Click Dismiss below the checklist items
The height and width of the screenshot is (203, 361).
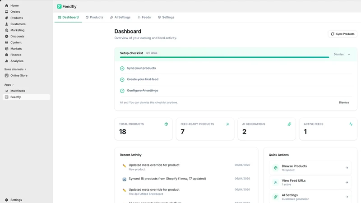point(344,102)
